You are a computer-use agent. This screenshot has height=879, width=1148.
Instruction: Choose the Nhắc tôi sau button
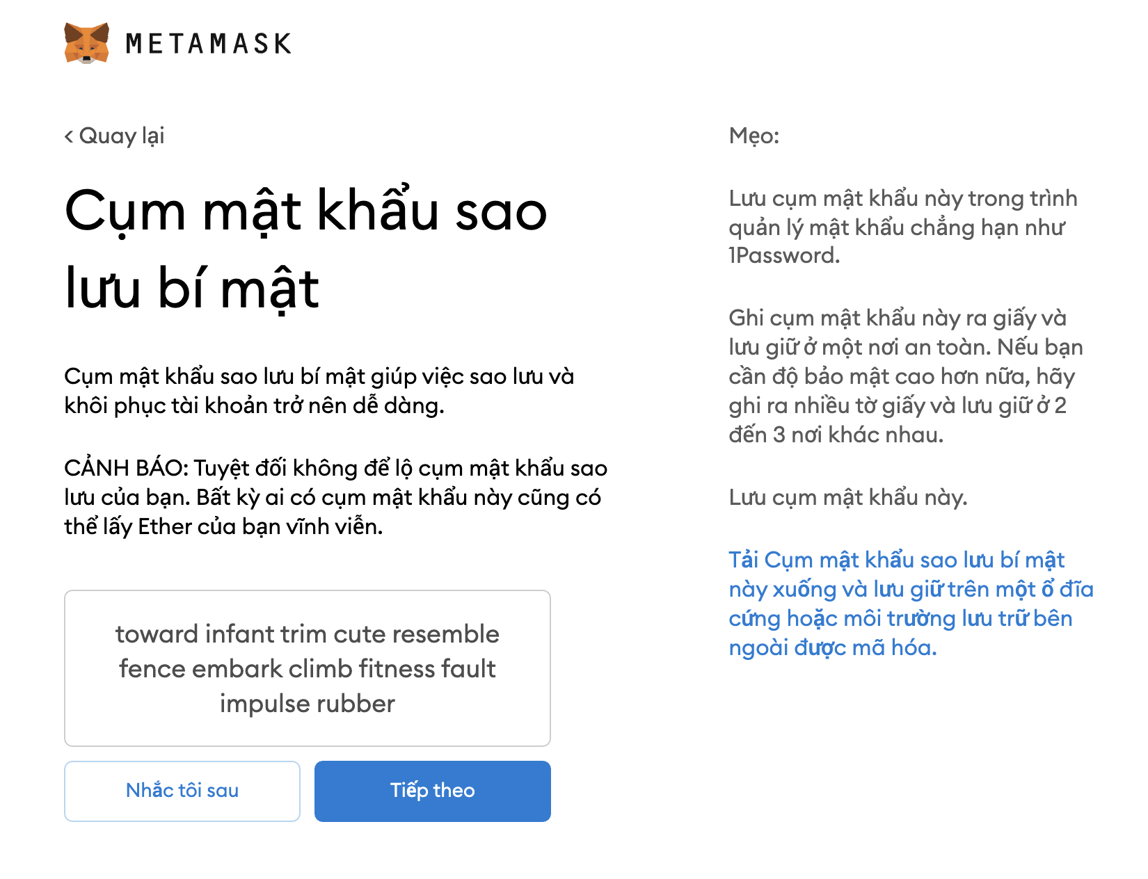182,791
